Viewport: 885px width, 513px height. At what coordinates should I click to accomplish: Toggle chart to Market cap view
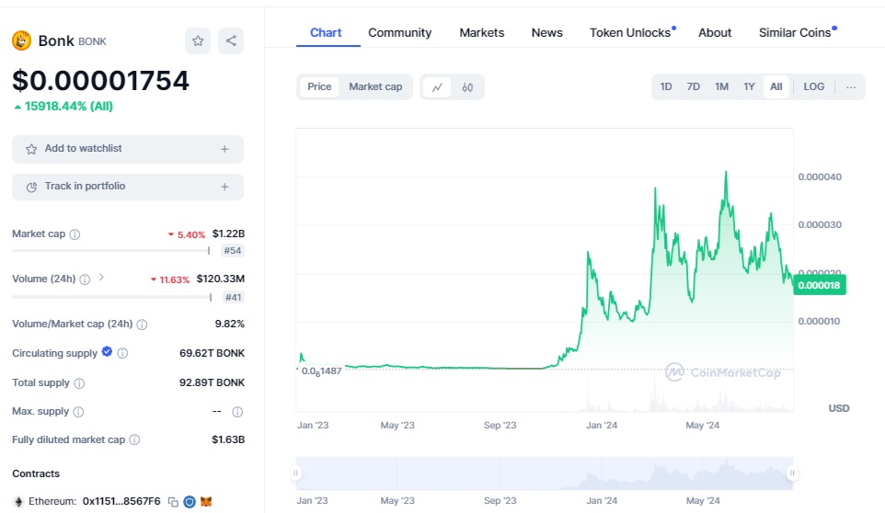click(x=375, y=86)
